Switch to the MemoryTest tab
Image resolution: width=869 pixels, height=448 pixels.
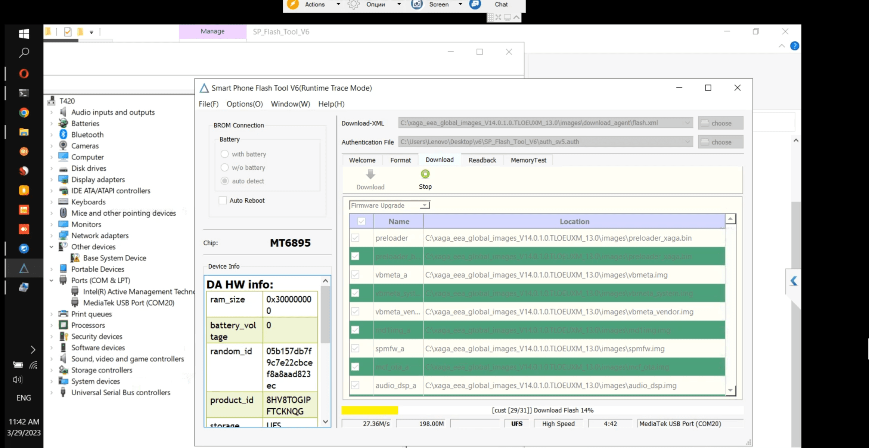pos(528,160)
